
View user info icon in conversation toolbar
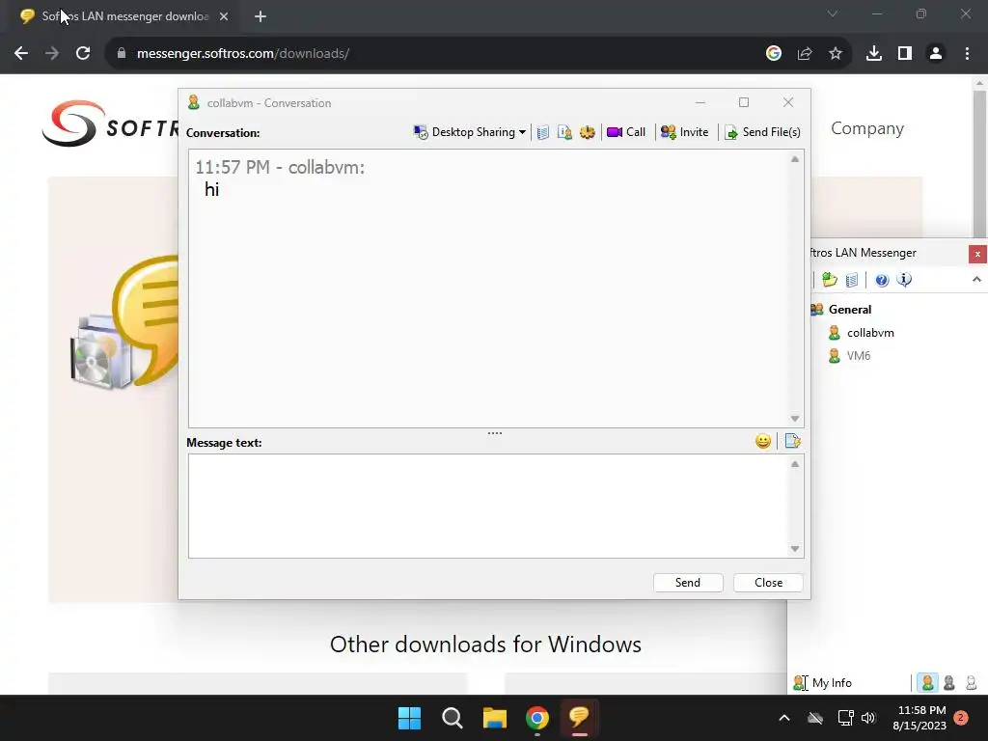pyautogui.click(x=564, y=132)
